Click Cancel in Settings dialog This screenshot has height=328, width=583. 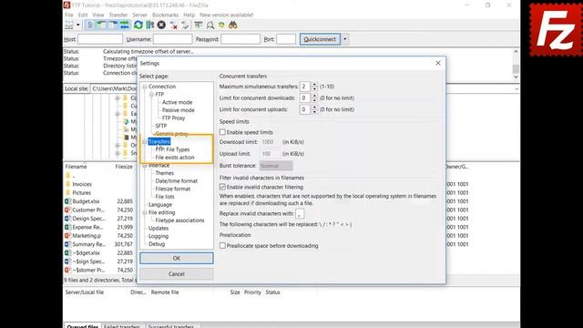(x=177, y=273)
